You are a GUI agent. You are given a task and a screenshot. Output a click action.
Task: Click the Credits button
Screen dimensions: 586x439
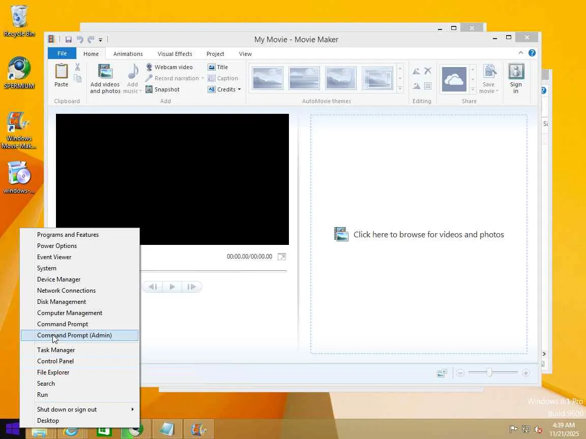click(x=222, y=89)
